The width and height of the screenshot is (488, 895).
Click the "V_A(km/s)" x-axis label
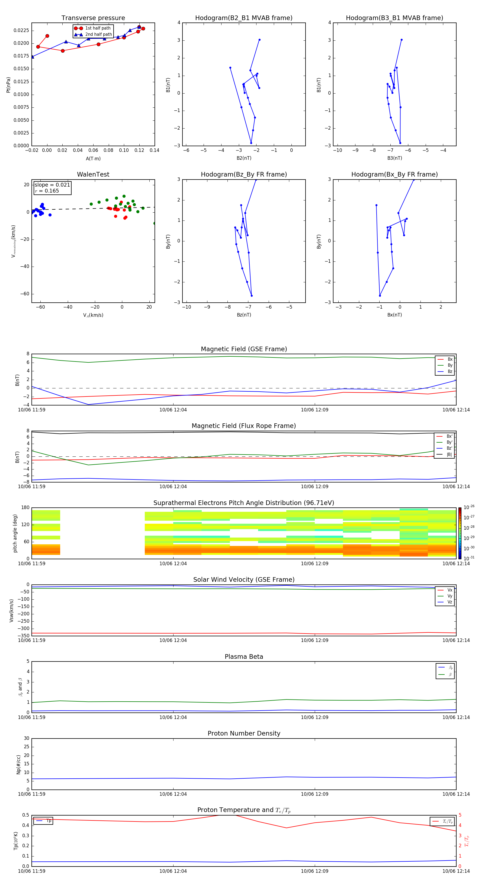point(93,315)
